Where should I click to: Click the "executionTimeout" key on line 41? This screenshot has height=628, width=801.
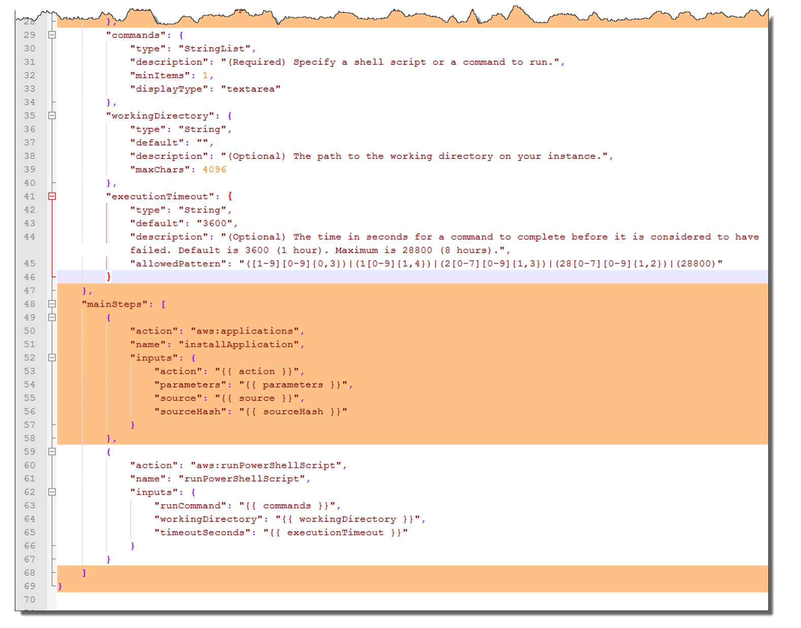pyautogui.click(x=160, y=196)
